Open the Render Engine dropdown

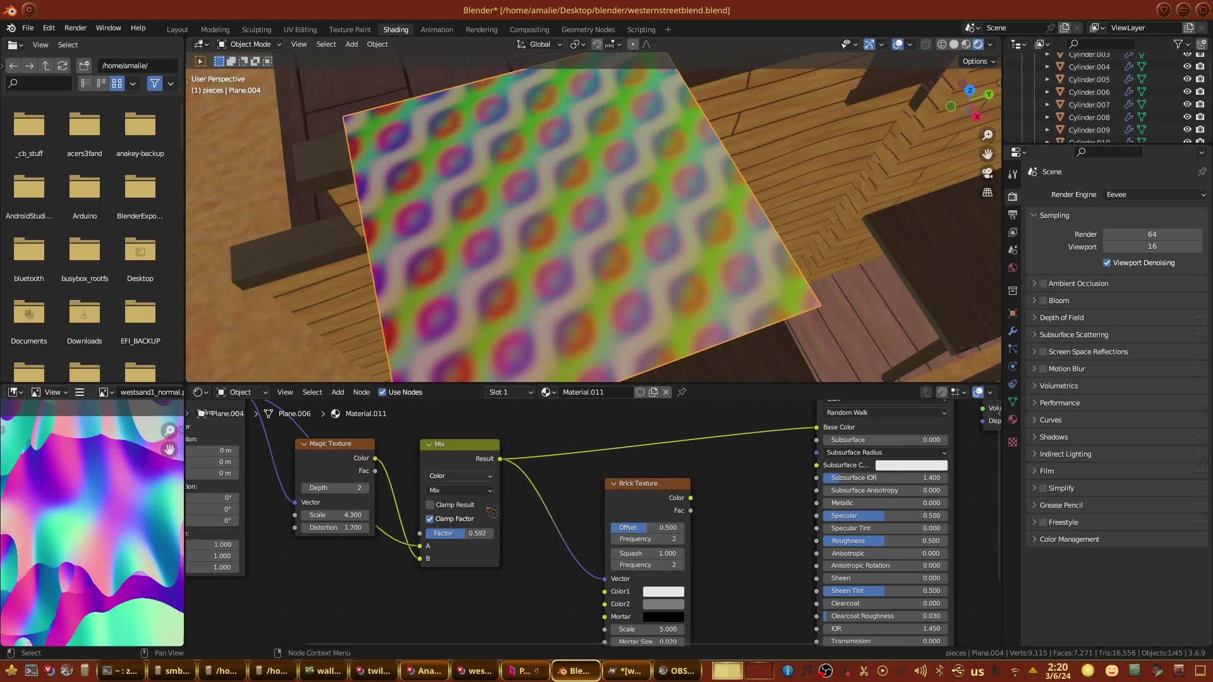click(1155, 194)
